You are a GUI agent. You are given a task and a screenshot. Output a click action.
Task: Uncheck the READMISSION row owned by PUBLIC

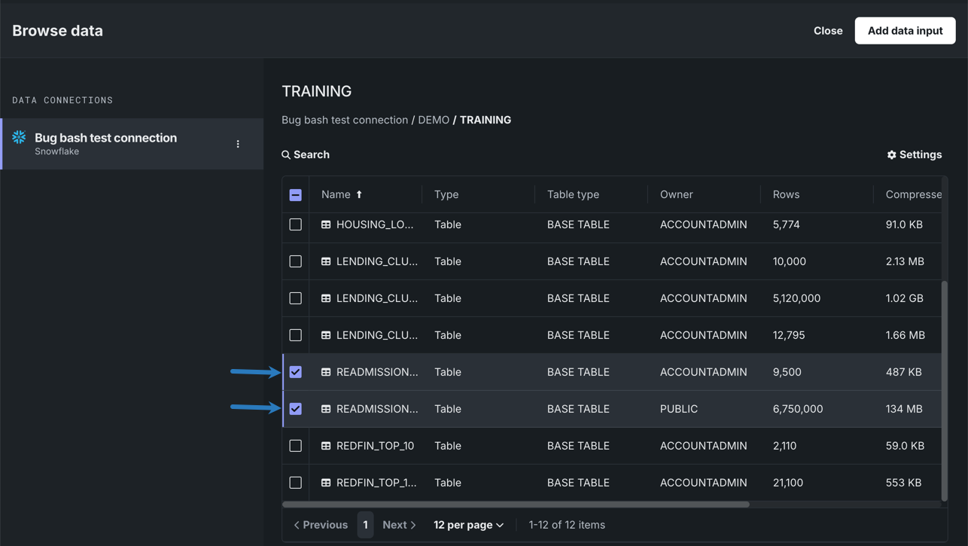click(x=296, y=409)
